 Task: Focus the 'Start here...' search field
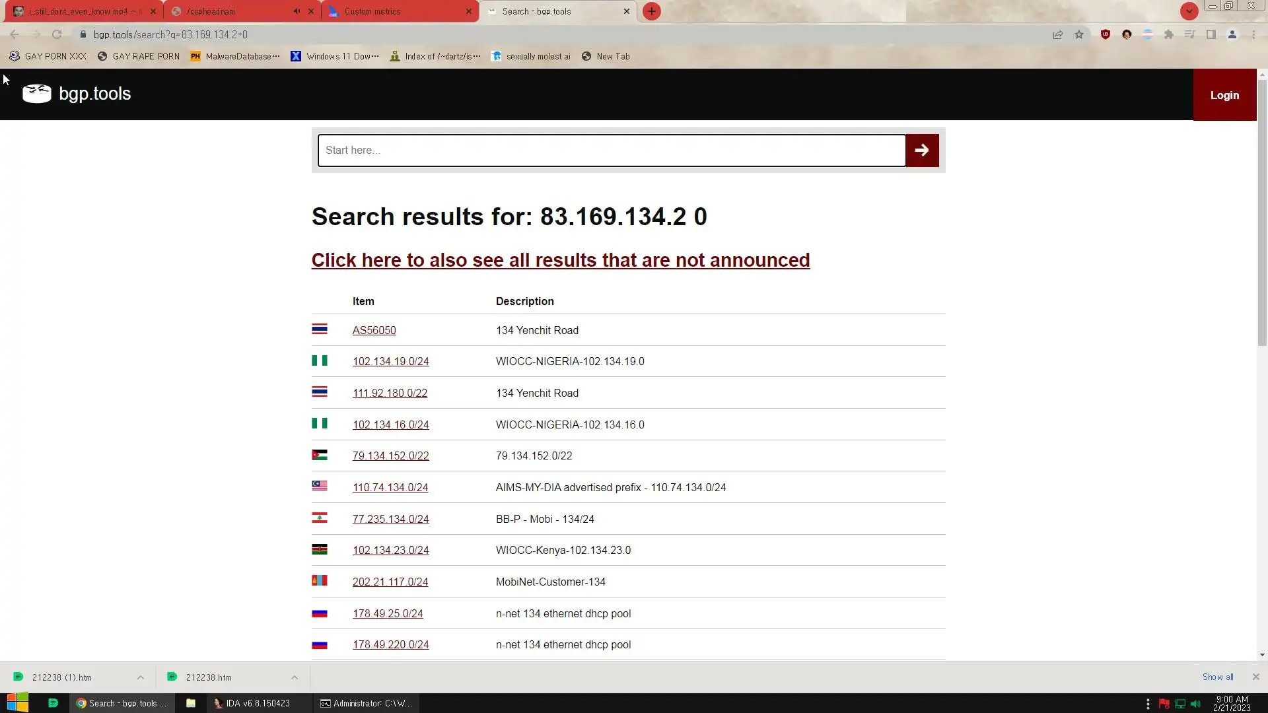pos(611,151)
